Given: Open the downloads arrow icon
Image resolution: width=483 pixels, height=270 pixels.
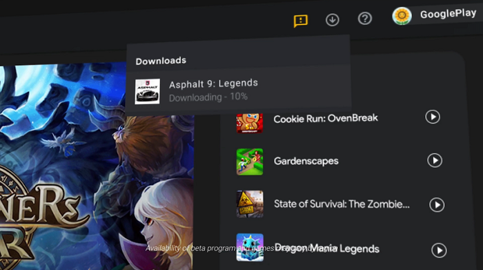Looking at the screenshot, I should tap(333, 20).
